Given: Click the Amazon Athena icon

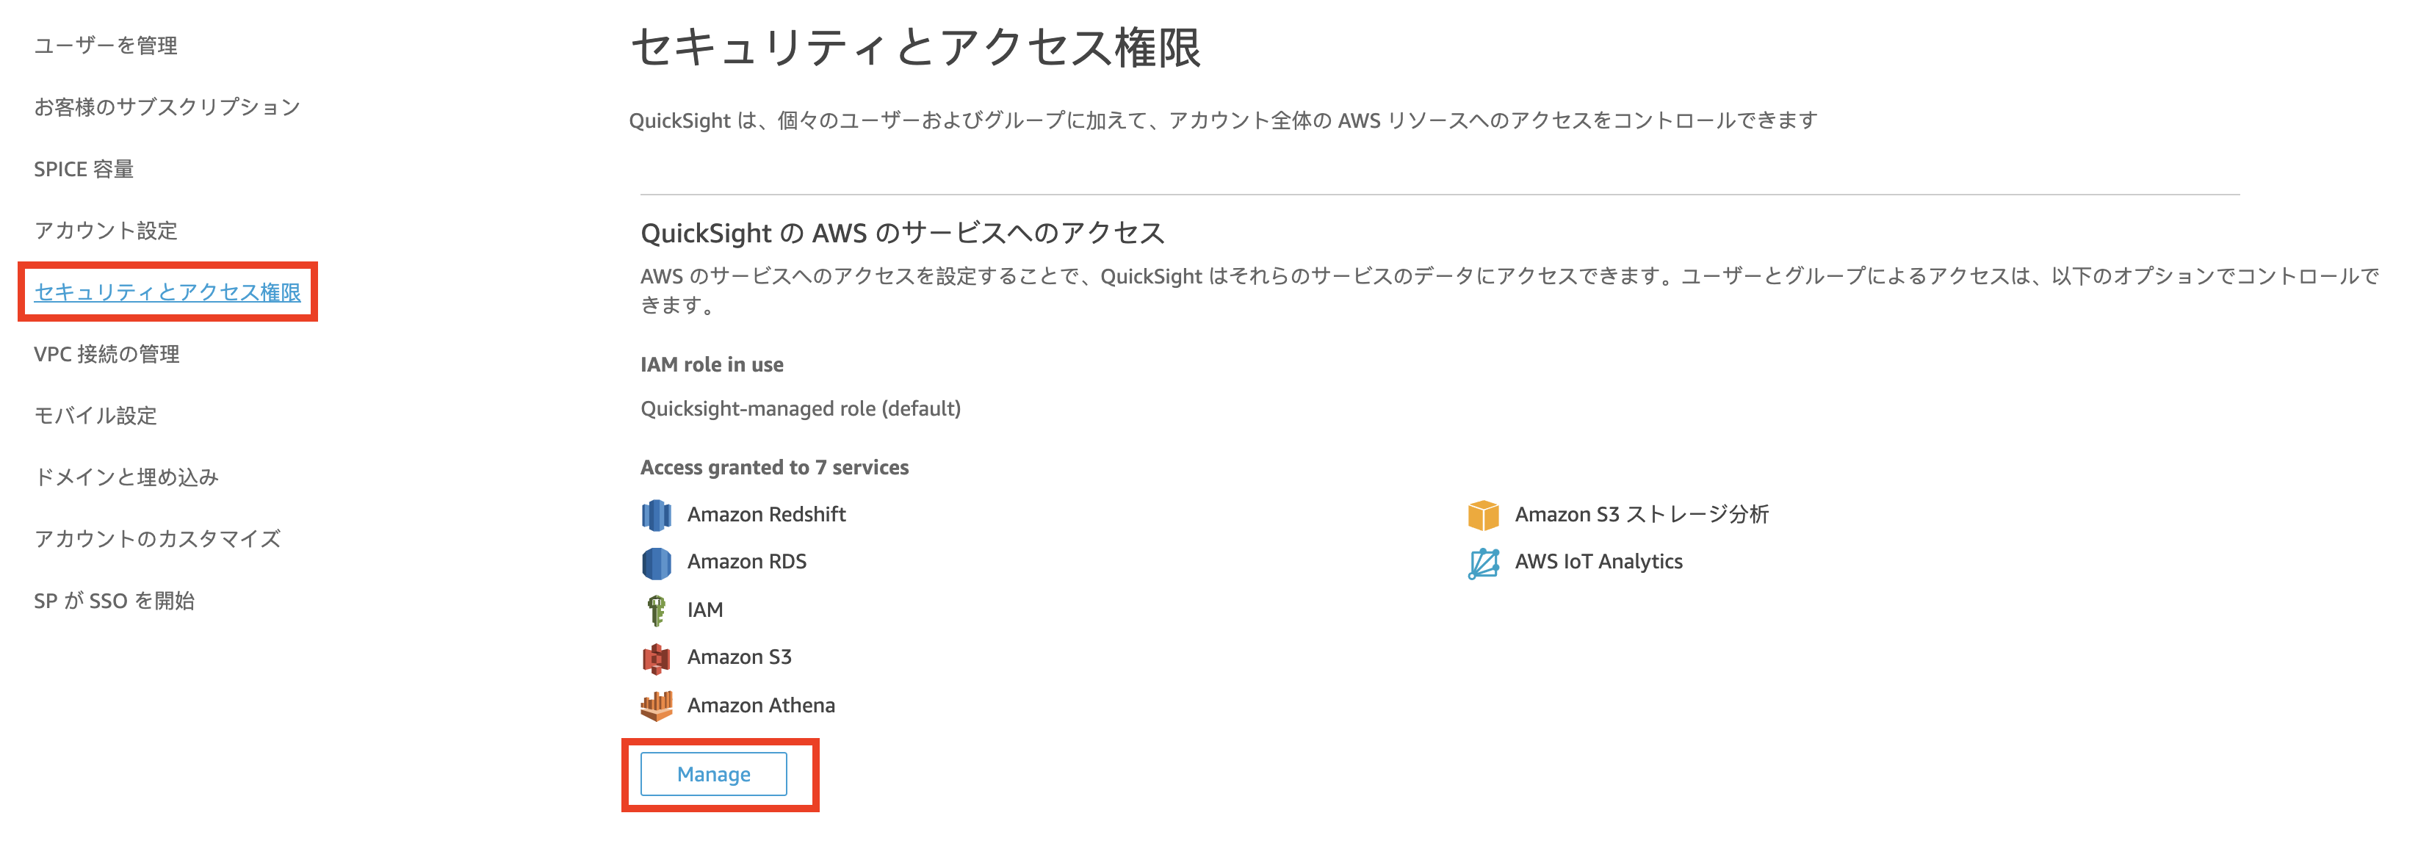Looking at the screenshot, I should pyautogui.click(x=657, y=705).
